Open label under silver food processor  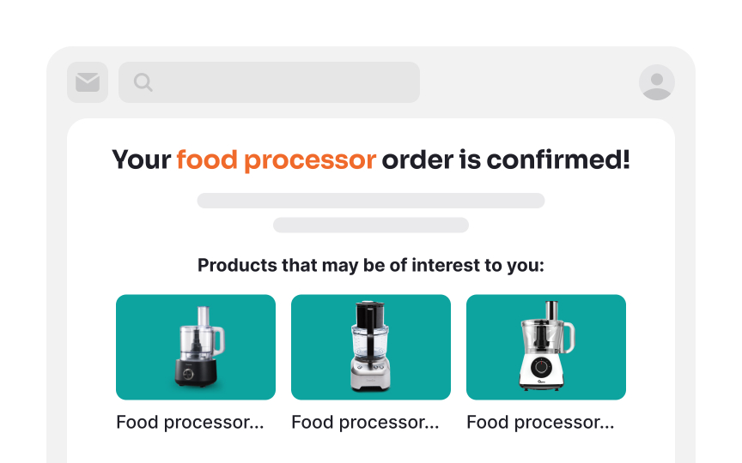[365, 423]
